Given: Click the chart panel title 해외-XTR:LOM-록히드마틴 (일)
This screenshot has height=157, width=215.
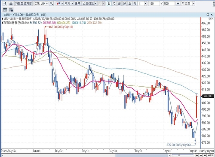Looking at the screenshot, I should (25, 15).
